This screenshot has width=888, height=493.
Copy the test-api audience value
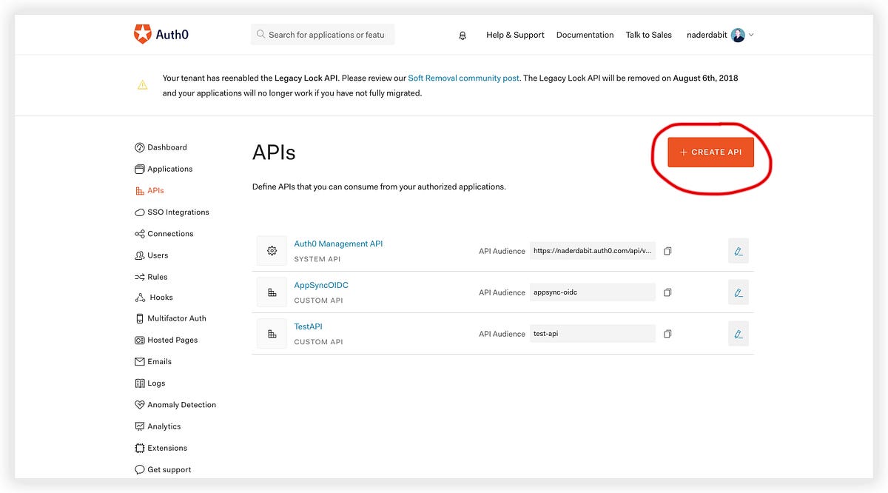667,333
